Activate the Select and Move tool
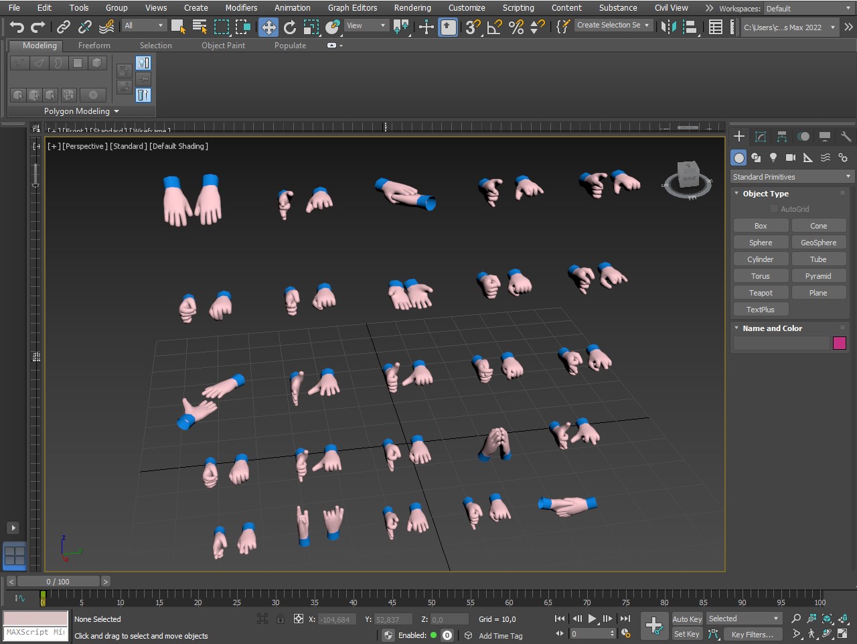The width and height of the screenshot is (857, 644). pyautogui.click(x=268, y=27)
